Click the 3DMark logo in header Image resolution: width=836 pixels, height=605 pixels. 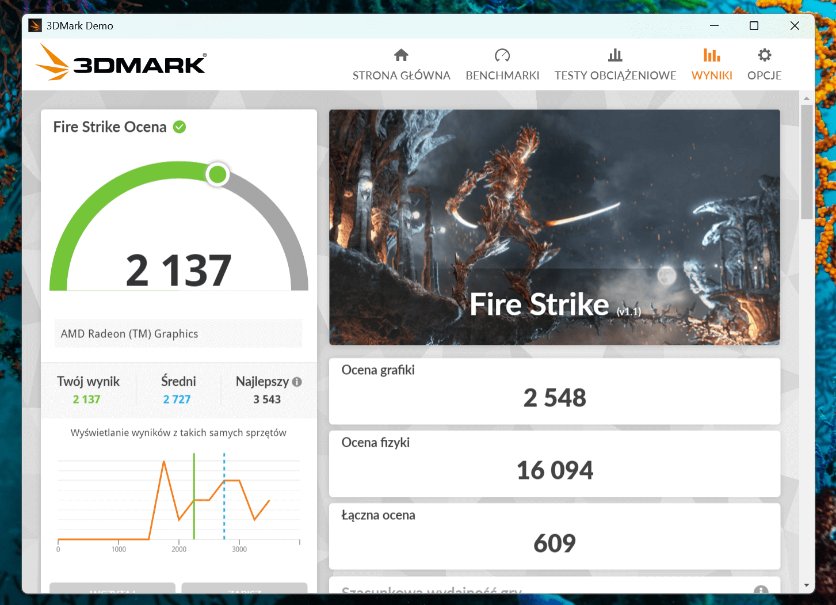pos(121,63)
